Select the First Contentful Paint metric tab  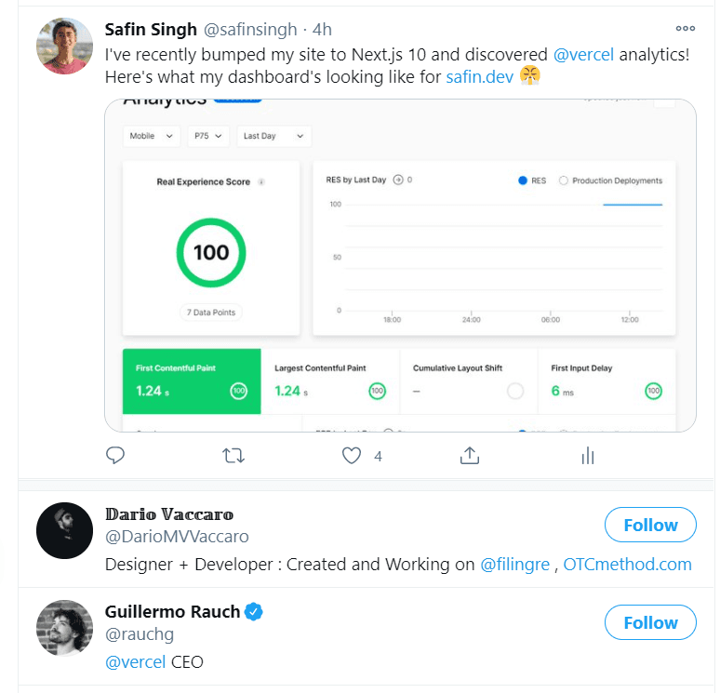(x=192, y=381)
